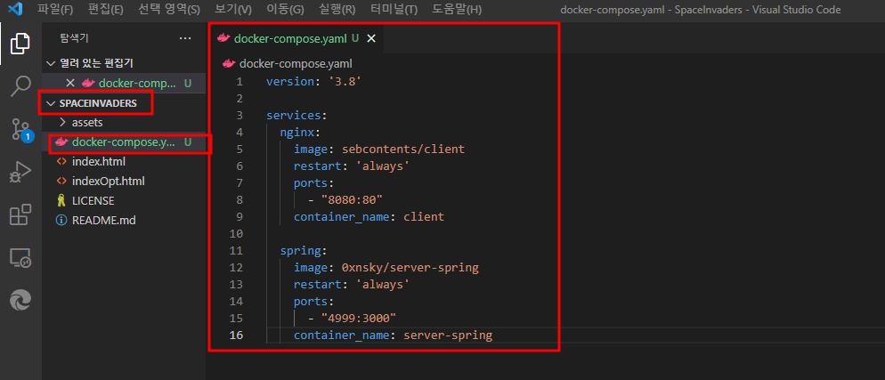Open the 실행(R) menu
The height and width of the screenshot is (380, 885).
[x=337, y=10]
